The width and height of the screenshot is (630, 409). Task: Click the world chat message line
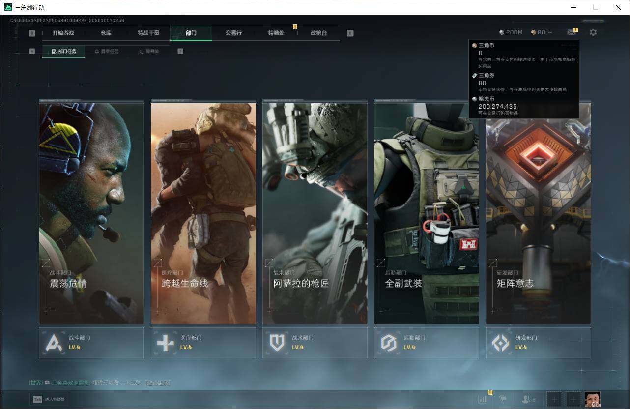pyautogui.click(x=99, y=382)
